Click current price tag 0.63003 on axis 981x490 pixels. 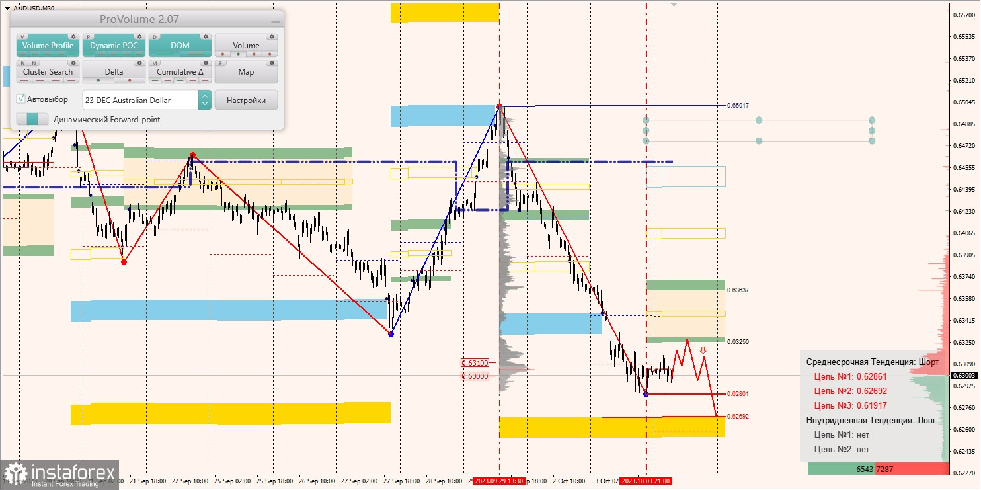[964, 376]
